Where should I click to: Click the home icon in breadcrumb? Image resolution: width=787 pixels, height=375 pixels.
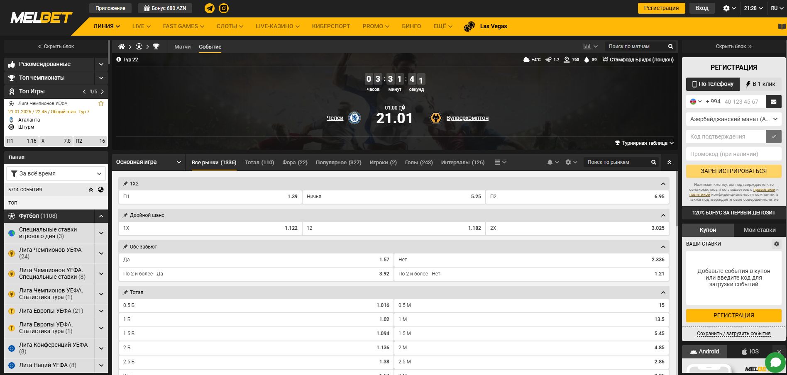coord(122,46)
